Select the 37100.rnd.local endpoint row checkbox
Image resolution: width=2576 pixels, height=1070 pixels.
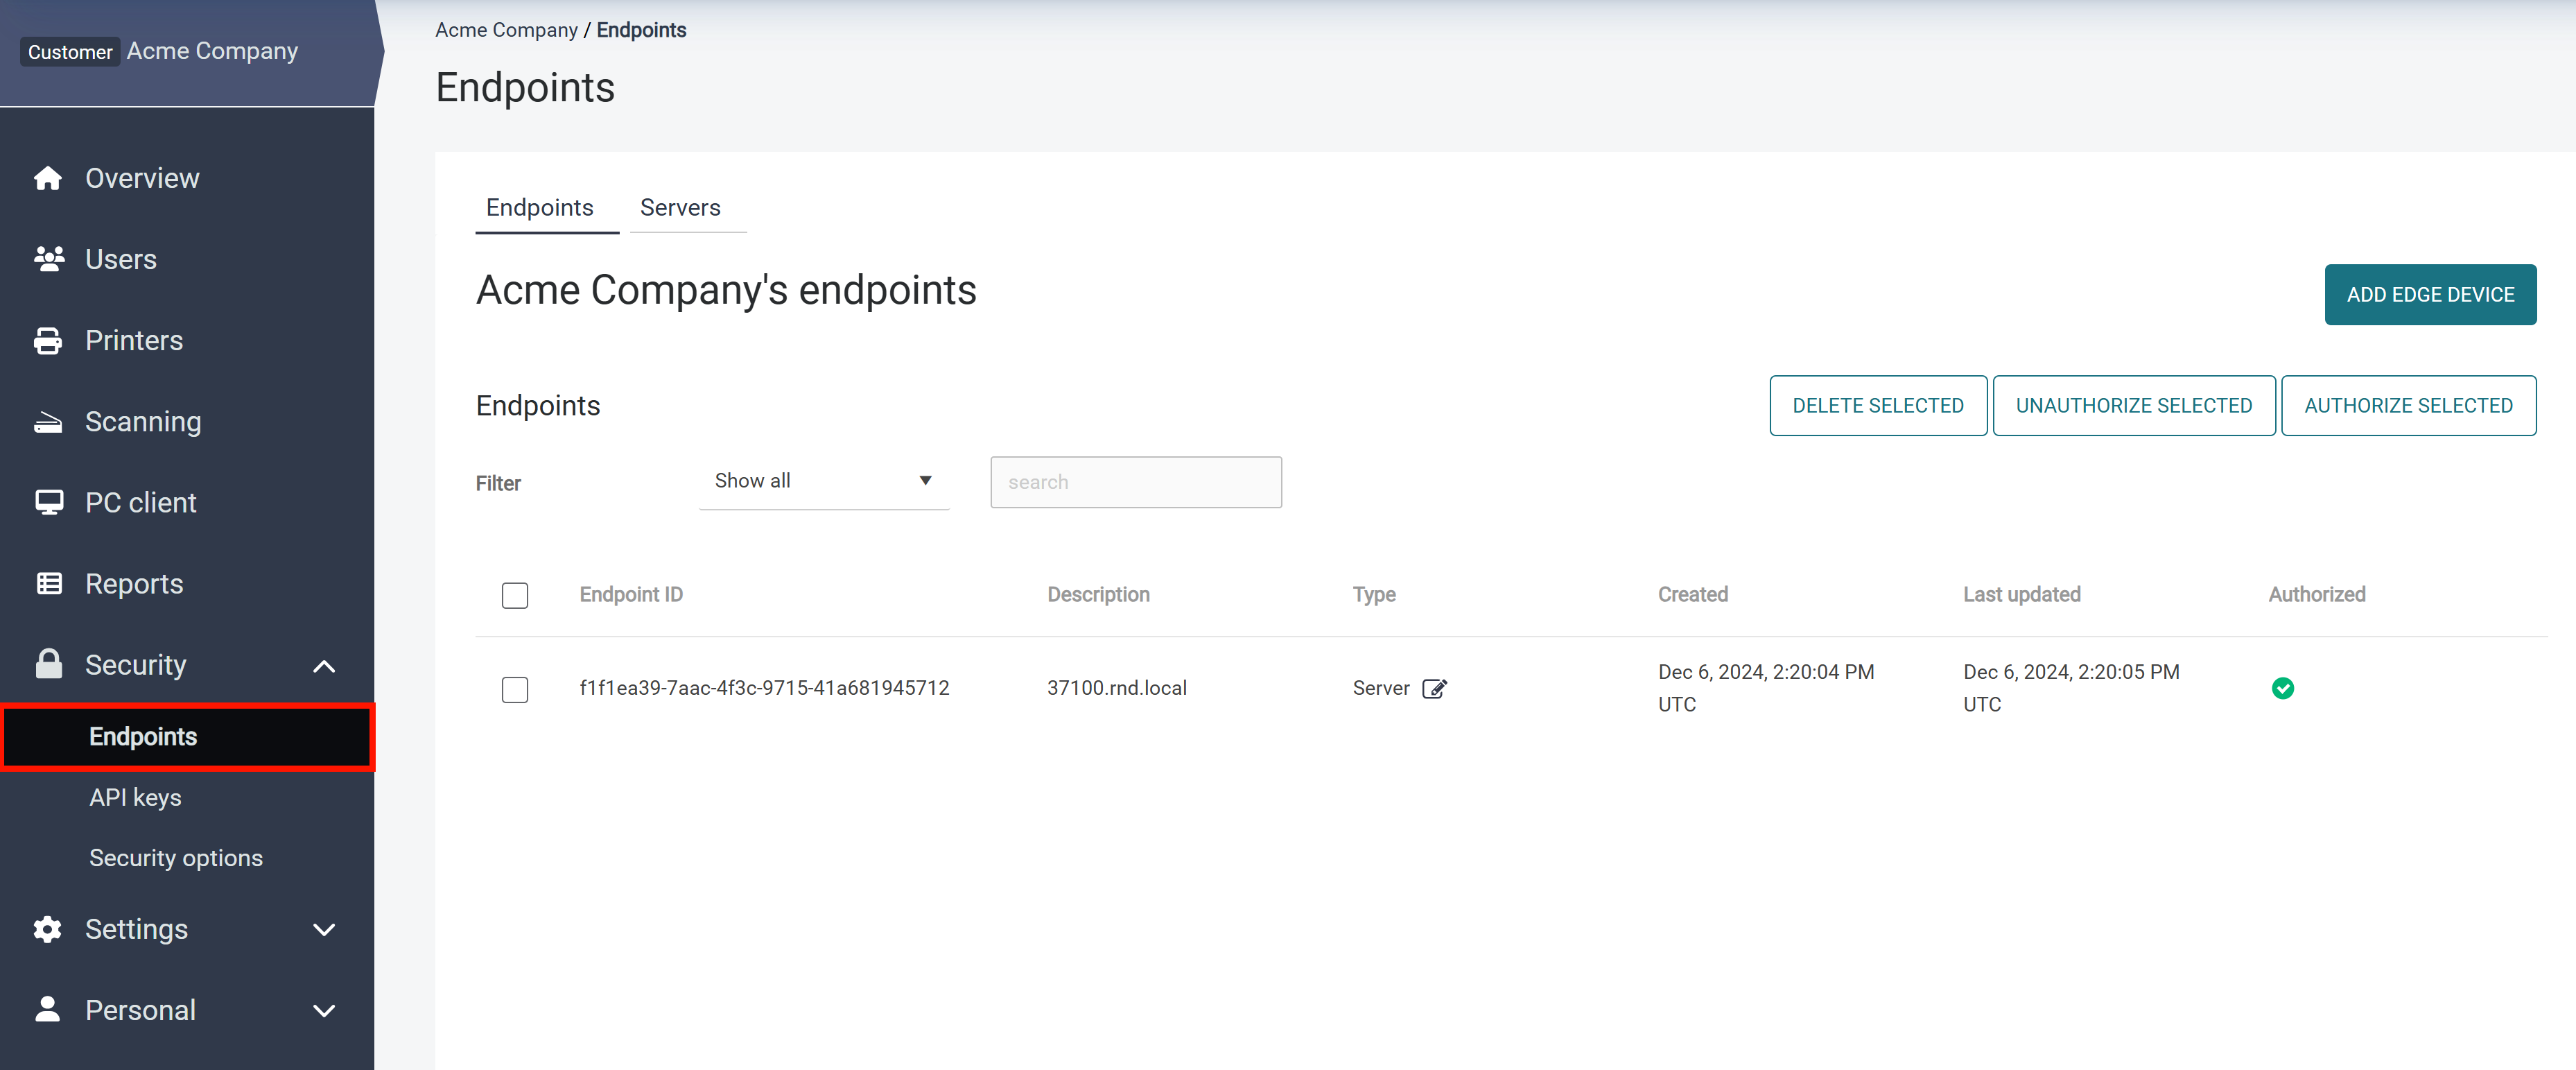(x=515, y=689)
